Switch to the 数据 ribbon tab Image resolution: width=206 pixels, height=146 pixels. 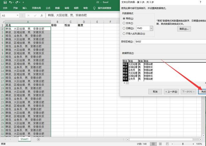point(57,8)
